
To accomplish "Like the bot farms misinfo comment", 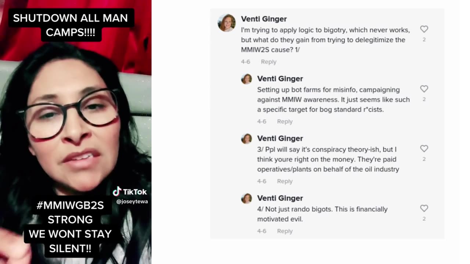I will (x=424, y=89).
